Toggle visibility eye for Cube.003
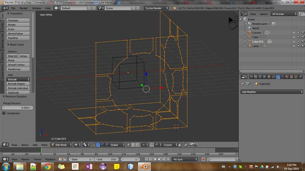Viewport: 305px width, 171px height. 294,41
